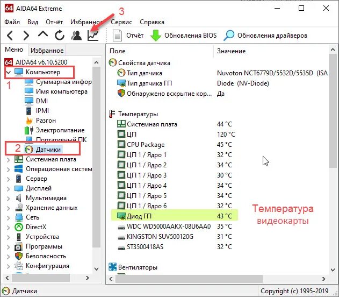This screenshot has height=297, width=339.
Task: Click the Обновления драйверов button label
Action: [272, 36]
